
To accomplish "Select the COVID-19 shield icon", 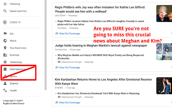I will [5, 22].
